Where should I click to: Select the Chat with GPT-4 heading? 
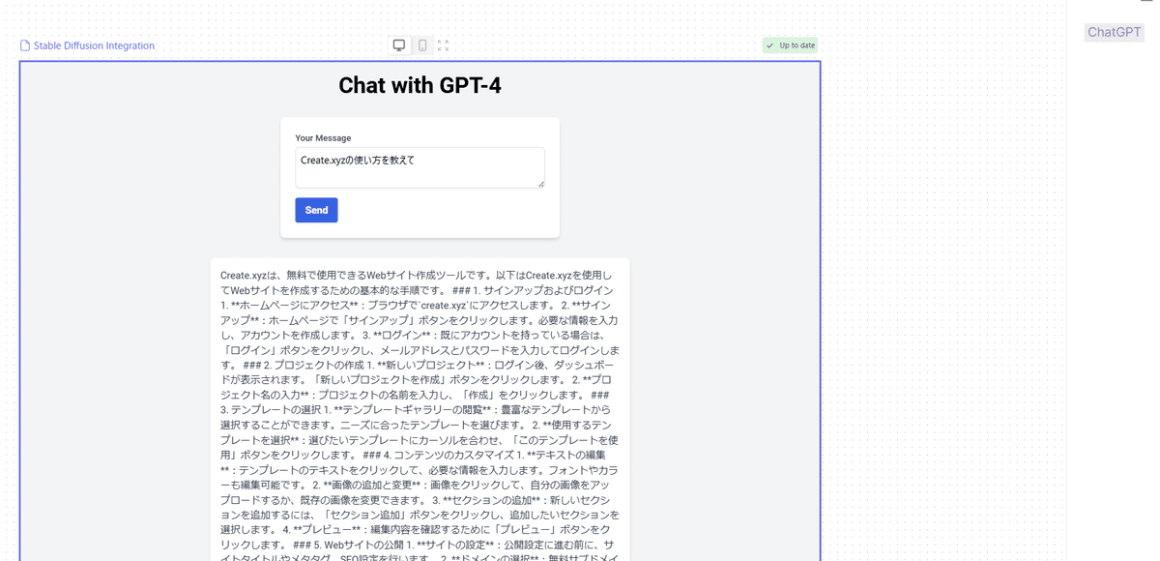click(x=419, y=85)
